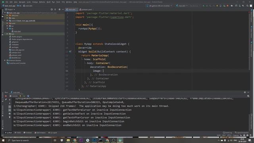Open the Layout Inspector

pyautogui.click(x=242, y=133)
